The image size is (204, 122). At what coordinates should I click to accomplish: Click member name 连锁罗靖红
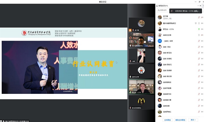click(167, 112)
